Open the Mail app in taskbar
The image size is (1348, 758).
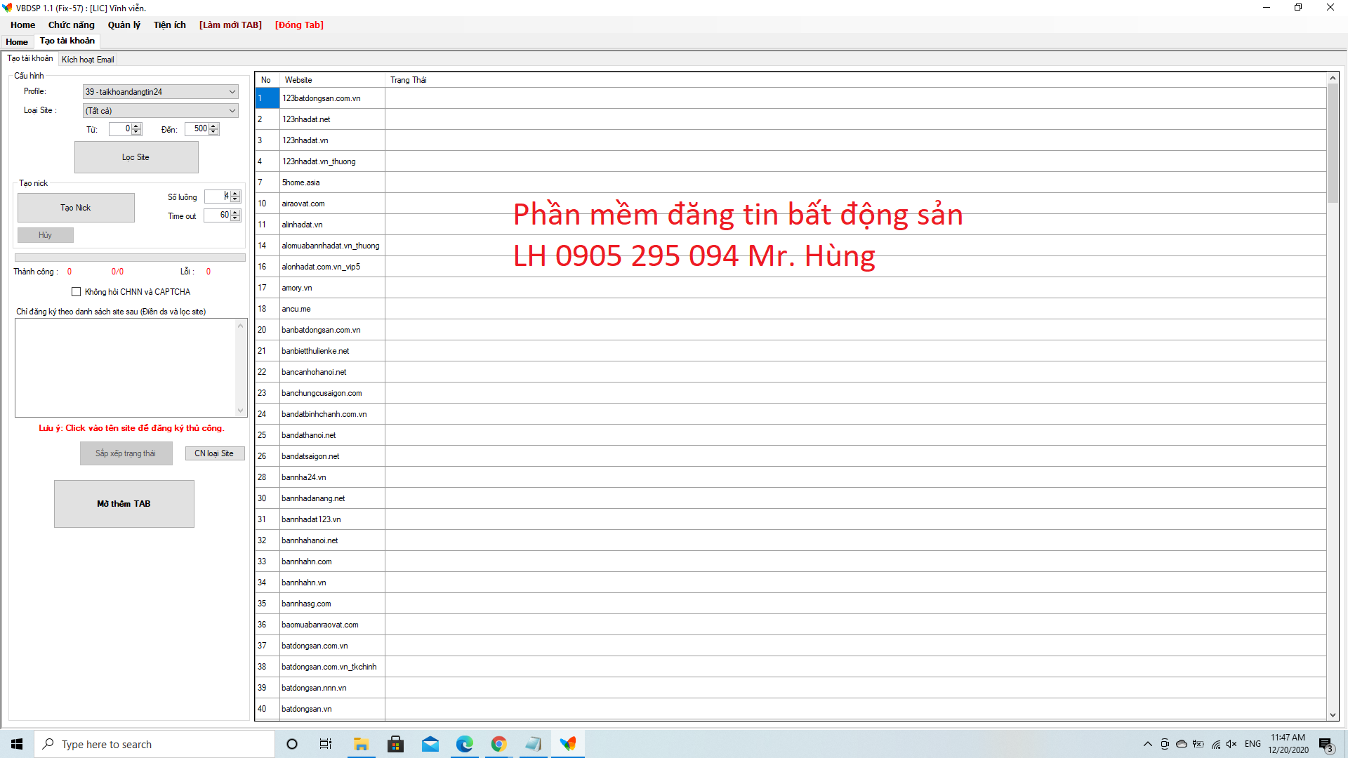click(x=430, y=744)
